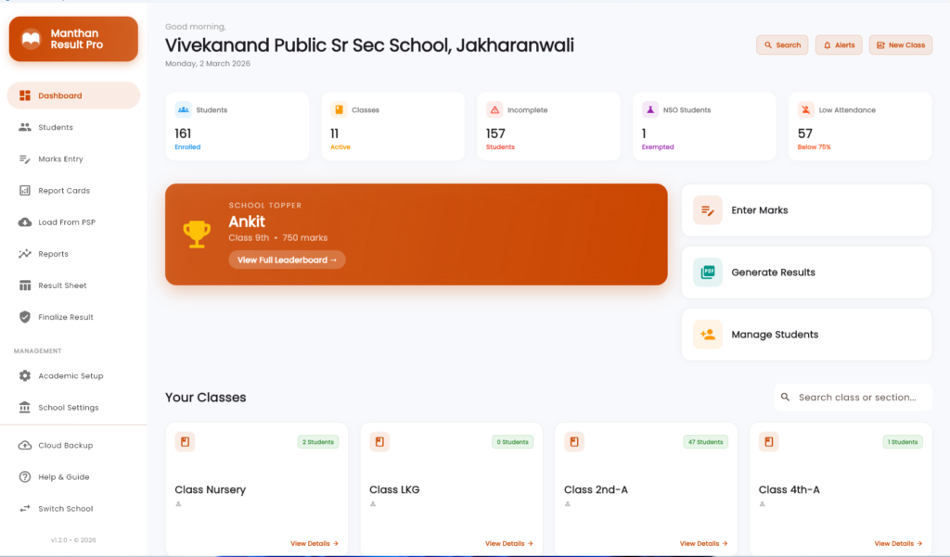Click the View Full Leaderboard button

[x=287, y=260]
